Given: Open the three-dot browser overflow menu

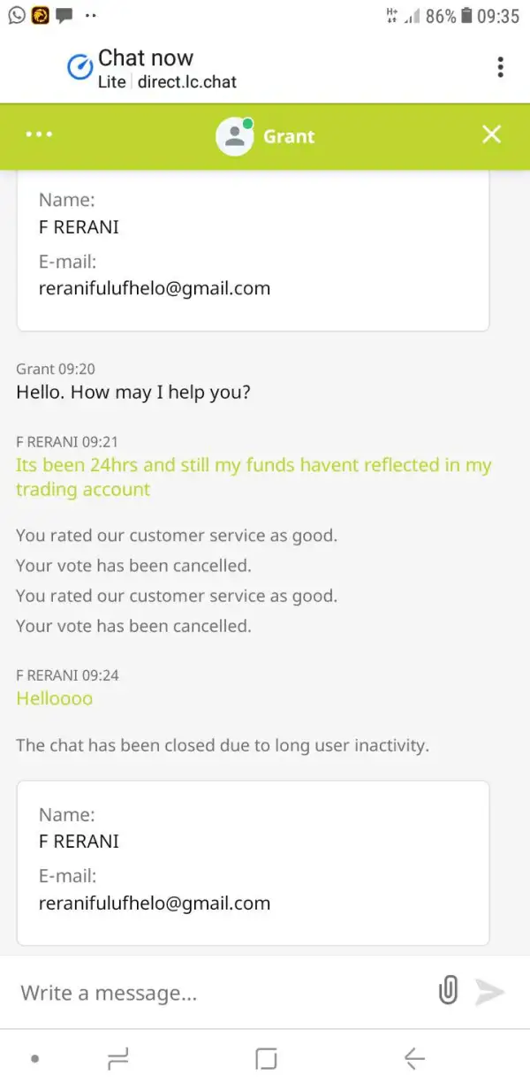Looking at the screenshot, I should [x=500, y=67].
